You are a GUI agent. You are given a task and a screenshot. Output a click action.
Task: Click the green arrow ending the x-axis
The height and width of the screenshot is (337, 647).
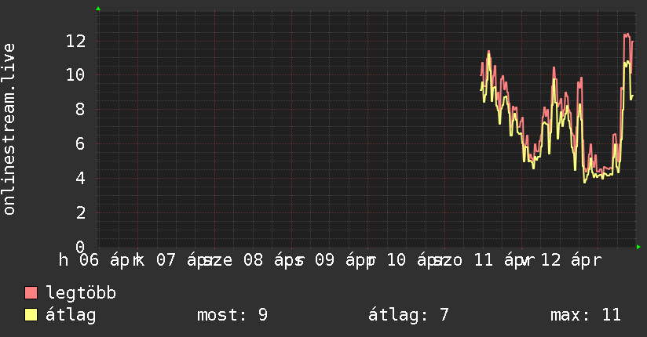pyautogui.click(x=638, y=247)
